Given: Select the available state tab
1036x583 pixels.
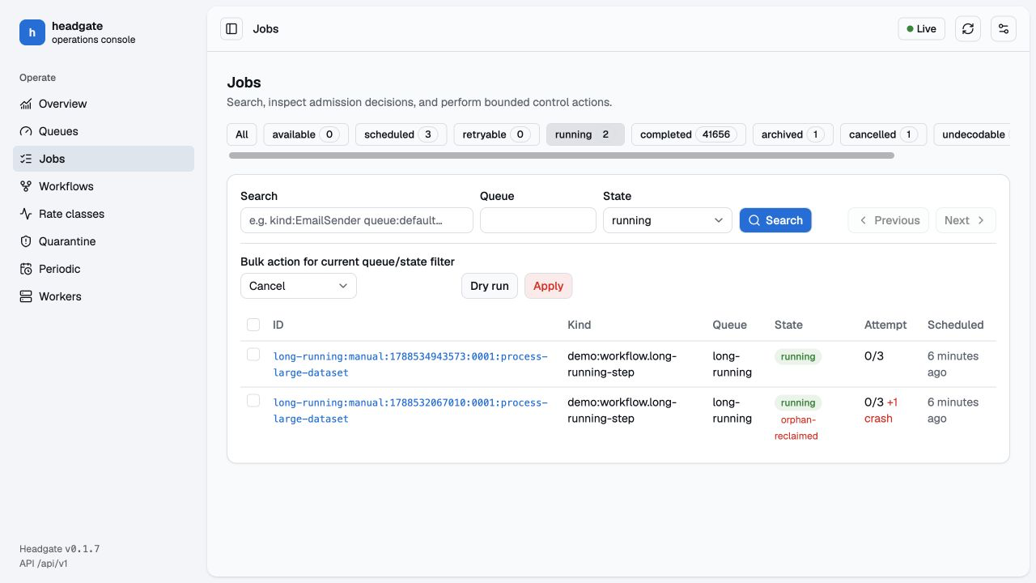Looking at the screenshot, I should [306, 134].
